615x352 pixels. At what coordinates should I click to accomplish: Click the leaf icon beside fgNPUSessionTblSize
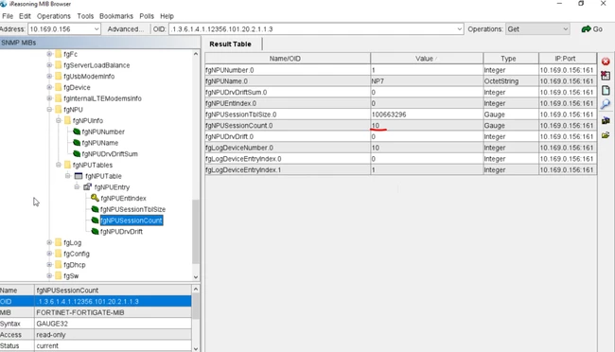coord(95,209)
